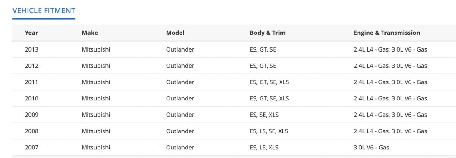Click the ES, LS, SE, XLS trim cell
Image resolution: width=456 pixels, height=158 pixels.
point(269,131)
